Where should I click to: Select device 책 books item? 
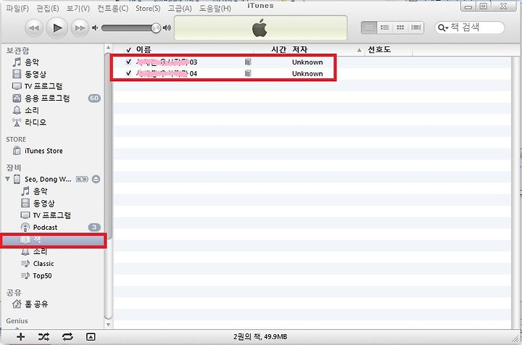click(53, 239)
